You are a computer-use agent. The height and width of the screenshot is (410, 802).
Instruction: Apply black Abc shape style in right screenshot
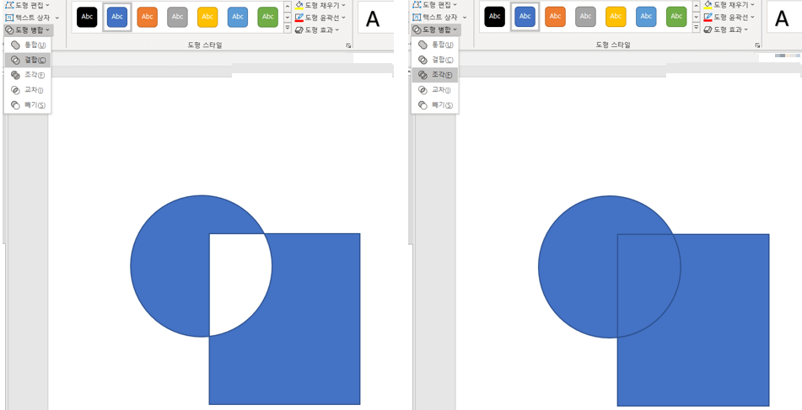pos(494,17)
